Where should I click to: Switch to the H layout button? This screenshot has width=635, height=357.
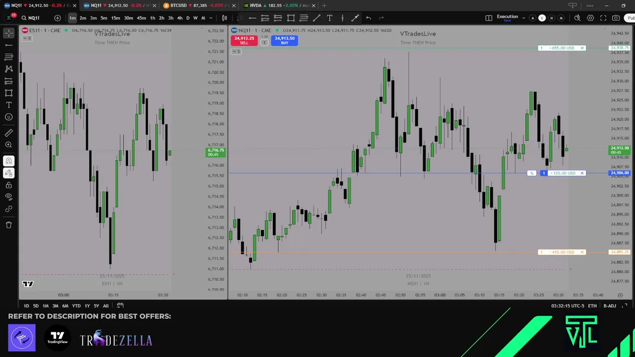pyautogui.click(x=551, y=18)
